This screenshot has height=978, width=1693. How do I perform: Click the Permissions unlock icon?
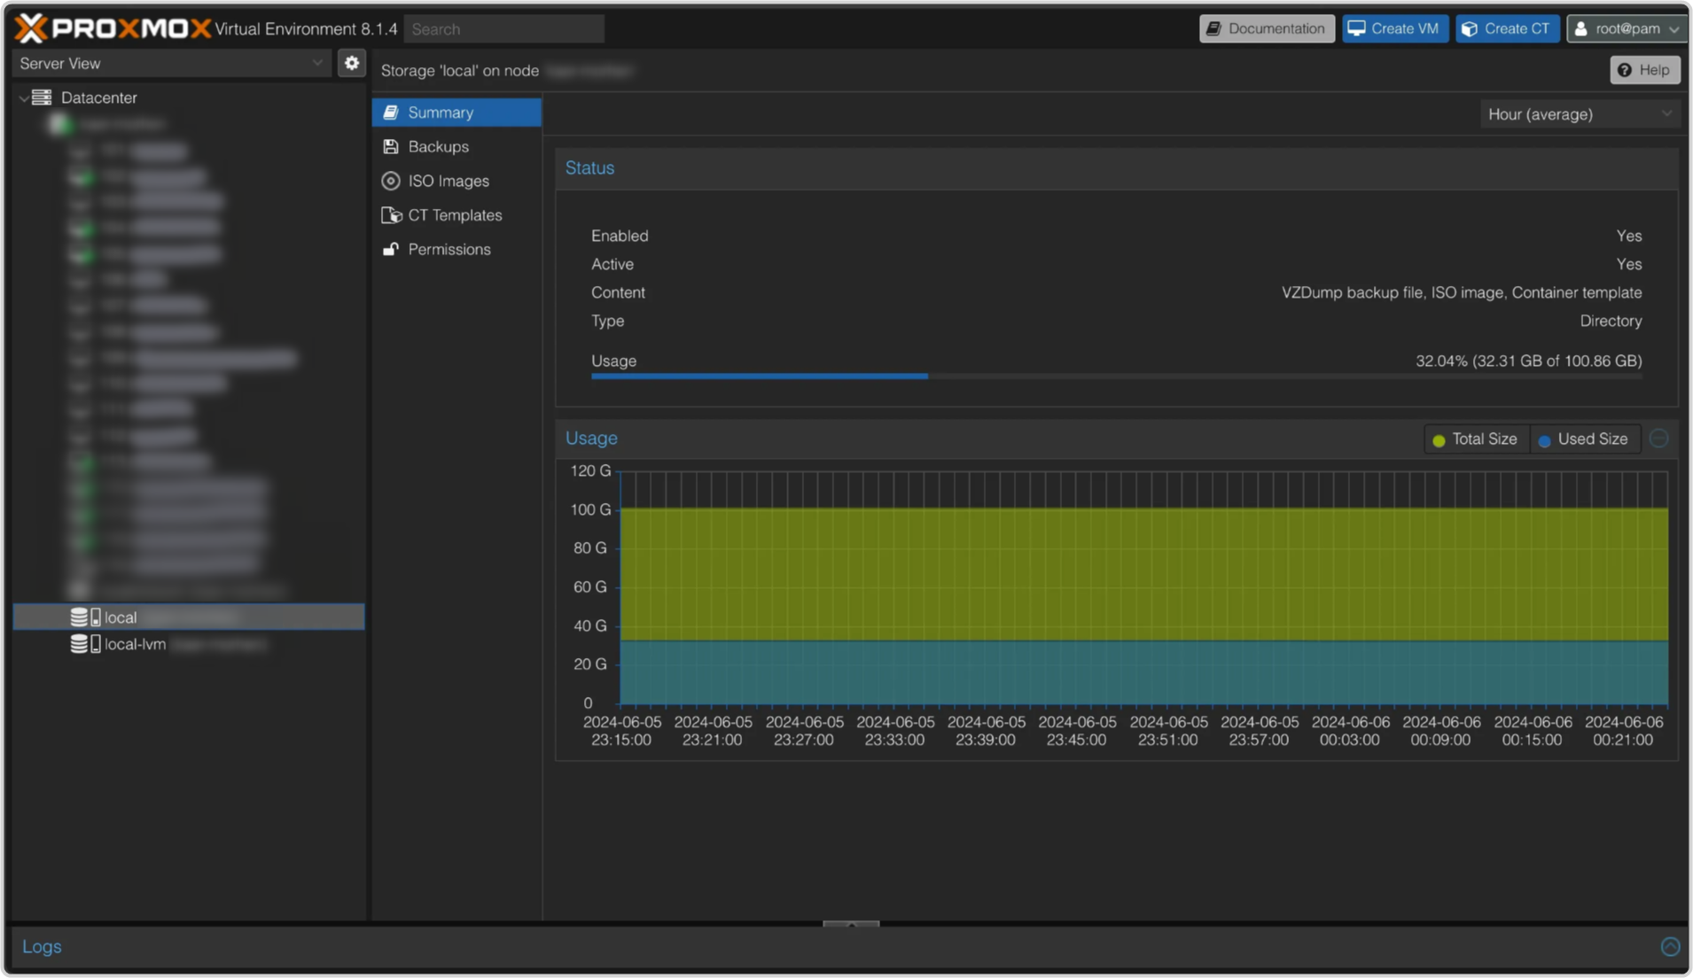tap(390, 250)
